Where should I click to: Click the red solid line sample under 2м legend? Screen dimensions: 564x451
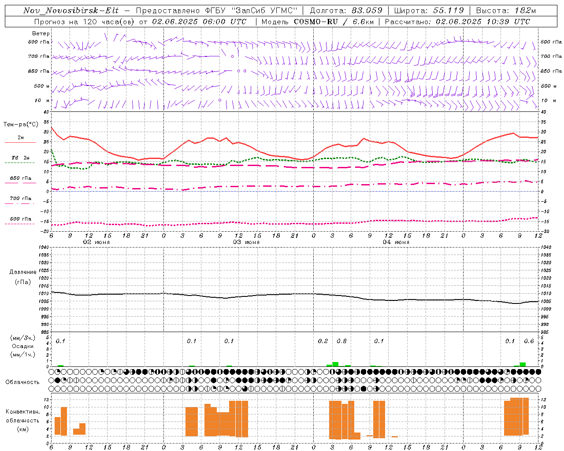point(20,143)
